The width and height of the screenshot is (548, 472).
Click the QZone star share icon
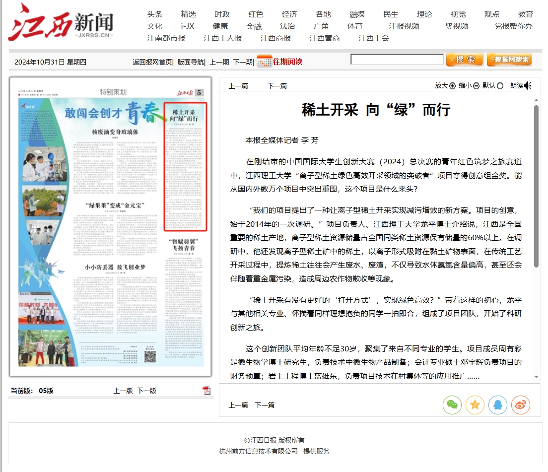475,405
